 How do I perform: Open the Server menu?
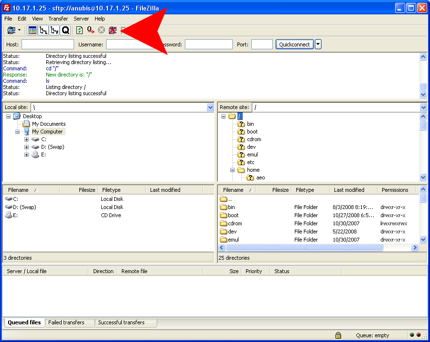coord(81,19)
